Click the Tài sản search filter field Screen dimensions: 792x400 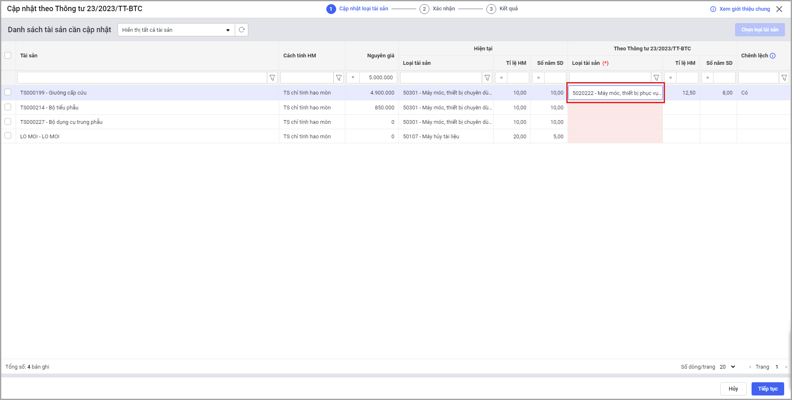click(142, 78)
